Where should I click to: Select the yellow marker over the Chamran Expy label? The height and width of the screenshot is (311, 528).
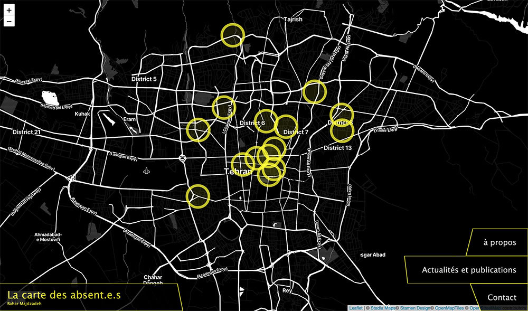pyautogui.click(x=223, y=107)
